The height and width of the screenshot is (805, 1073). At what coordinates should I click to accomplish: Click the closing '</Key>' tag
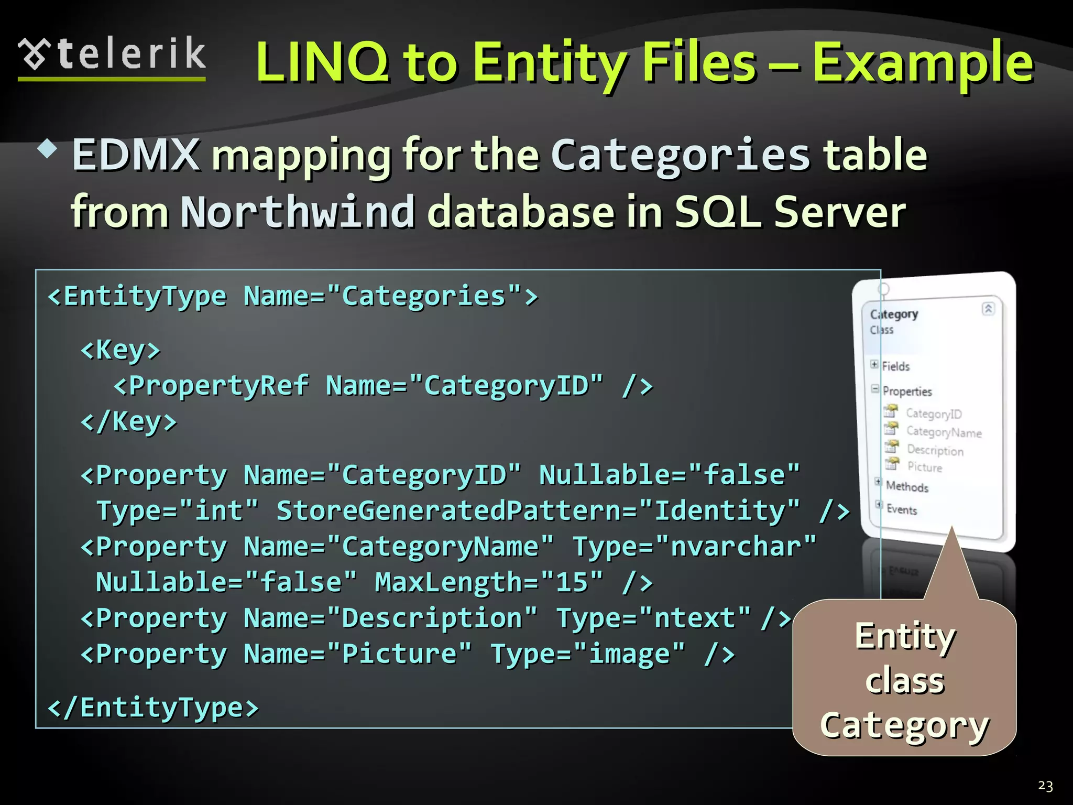[129, 422]
